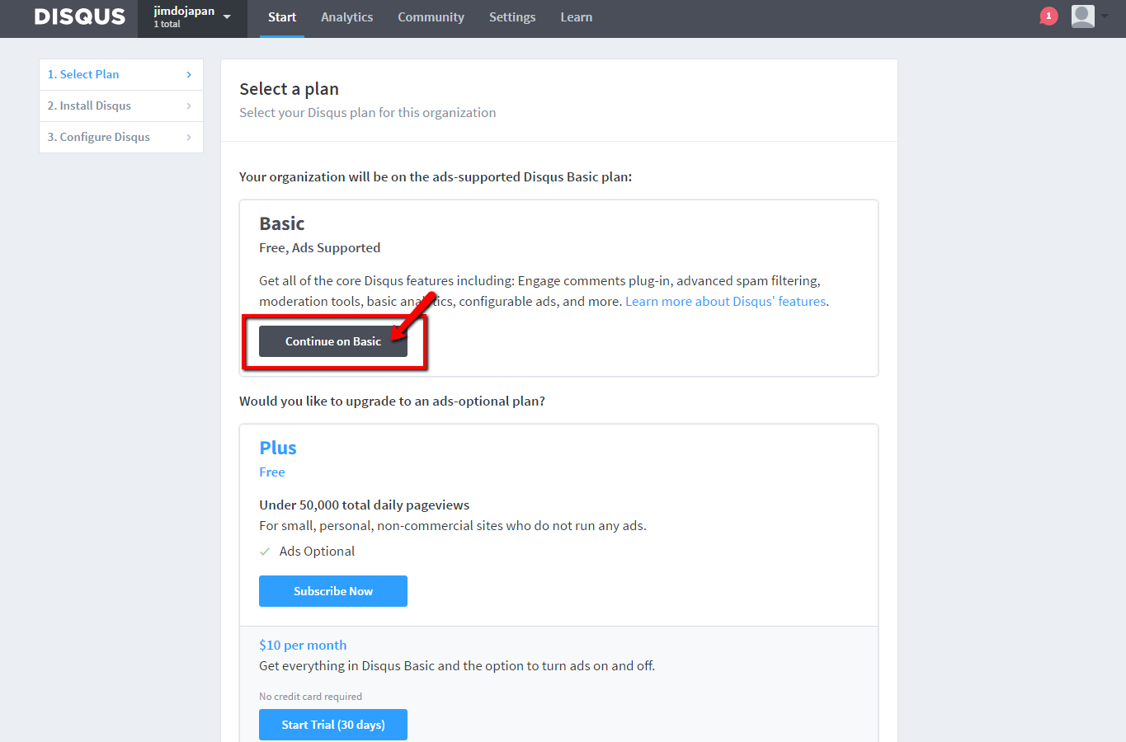
Task: Open the Settings section
Action: click(511, 16)
